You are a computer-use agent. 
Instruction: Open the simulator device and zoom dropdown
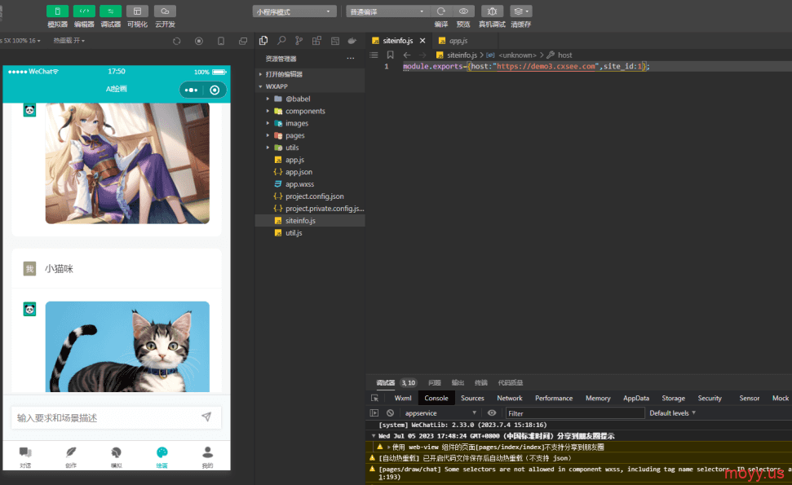click(x=20, y=41)
